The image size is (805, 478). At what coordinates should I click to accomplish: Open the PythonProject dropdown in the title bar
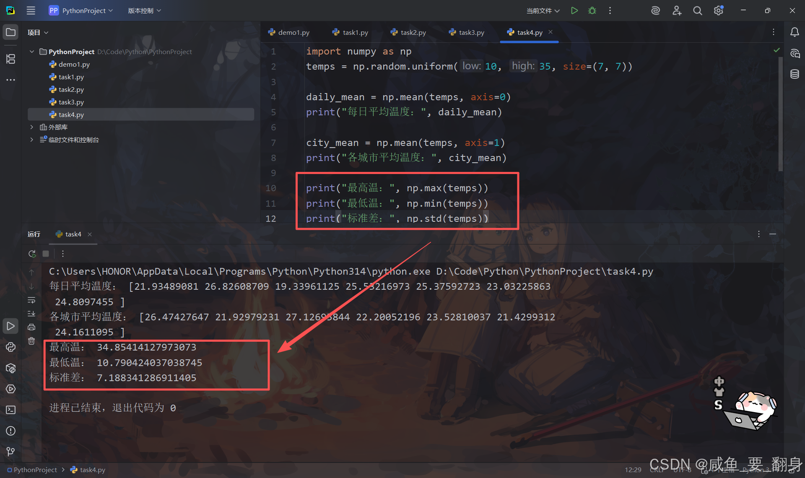(x=81, y=10)
